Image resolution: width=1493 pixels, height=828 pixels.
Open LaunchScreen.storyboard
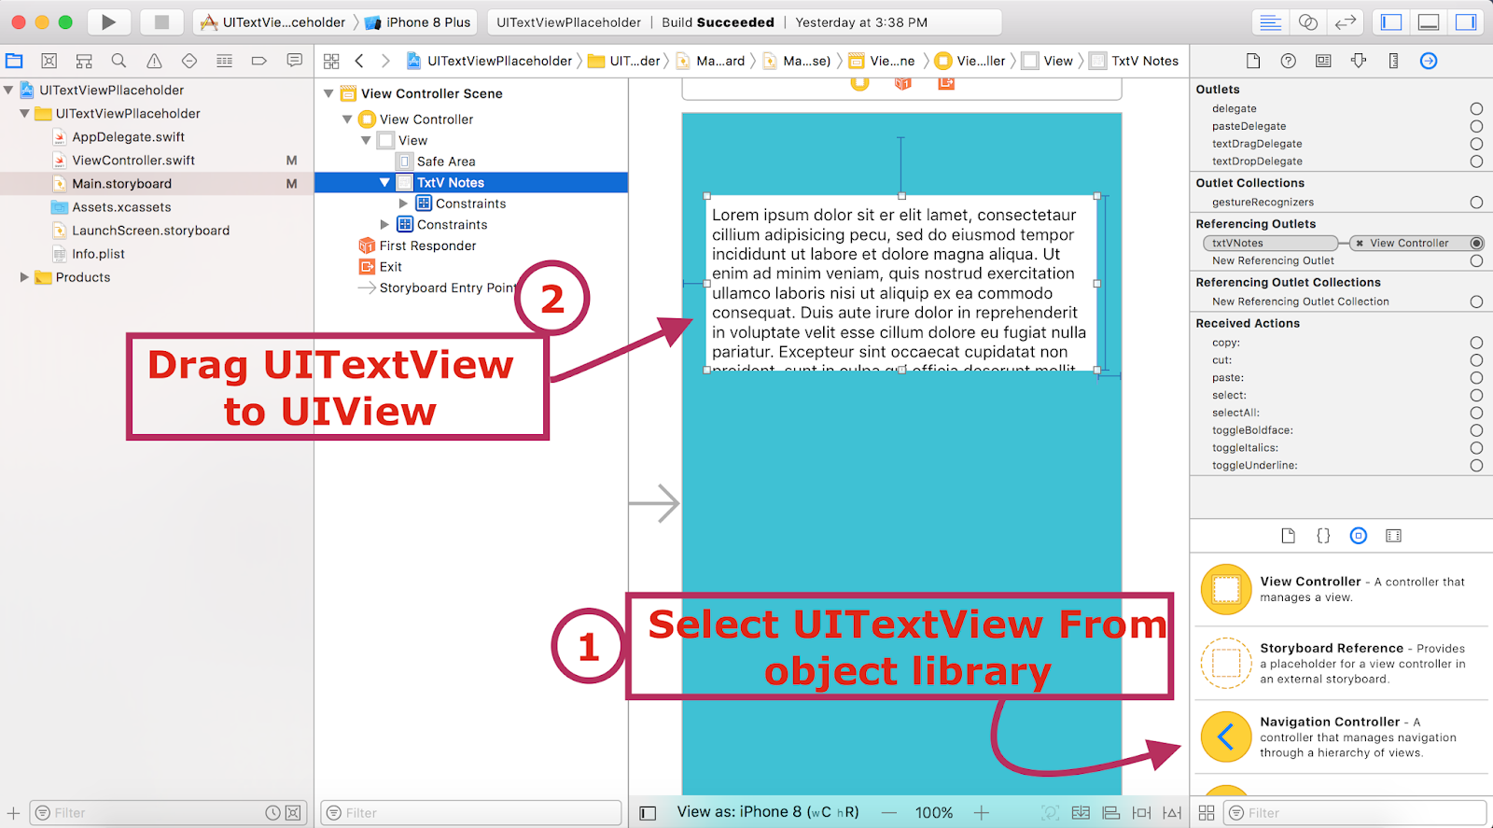point(150,231)
